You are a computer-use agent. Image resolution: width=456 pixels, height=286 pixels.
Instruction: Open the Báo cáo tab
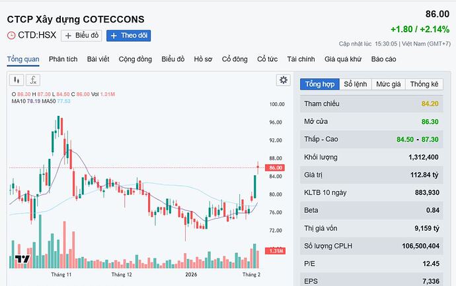click(x=383, y=59)
